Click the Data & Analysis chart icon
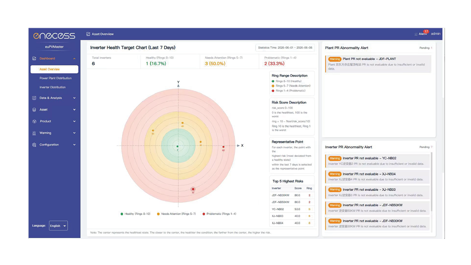This screenshot has height=265, width=471. (x=34, y=98)
